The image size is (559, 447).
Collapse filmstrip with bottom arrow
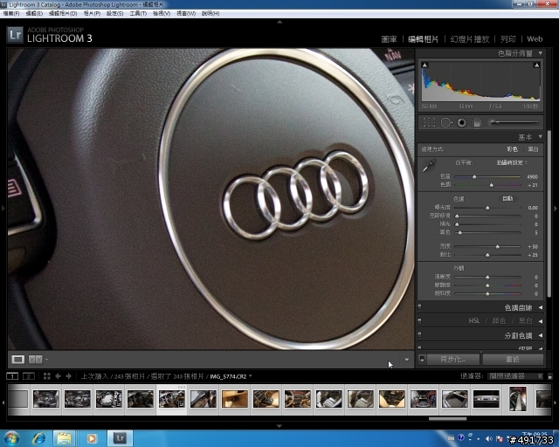pos(279,426)
